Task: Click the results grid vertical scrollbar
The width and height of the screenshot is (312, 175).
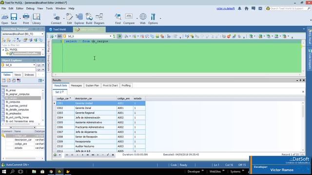Action: (303, 126)
